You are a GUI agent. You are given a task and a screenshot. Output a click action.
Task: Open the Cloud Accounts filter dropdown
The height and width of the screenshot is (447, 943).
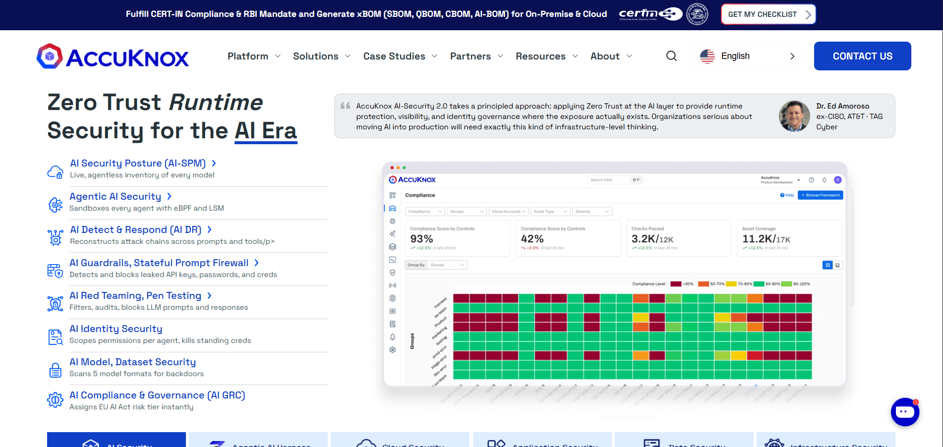[x=509, y=212]
